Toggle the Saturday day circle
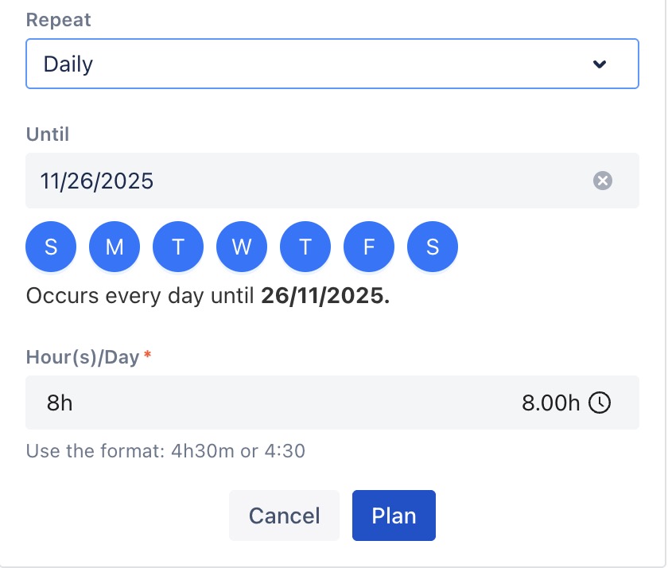This screenshot has width=668, height=568. tap(433, 247)
